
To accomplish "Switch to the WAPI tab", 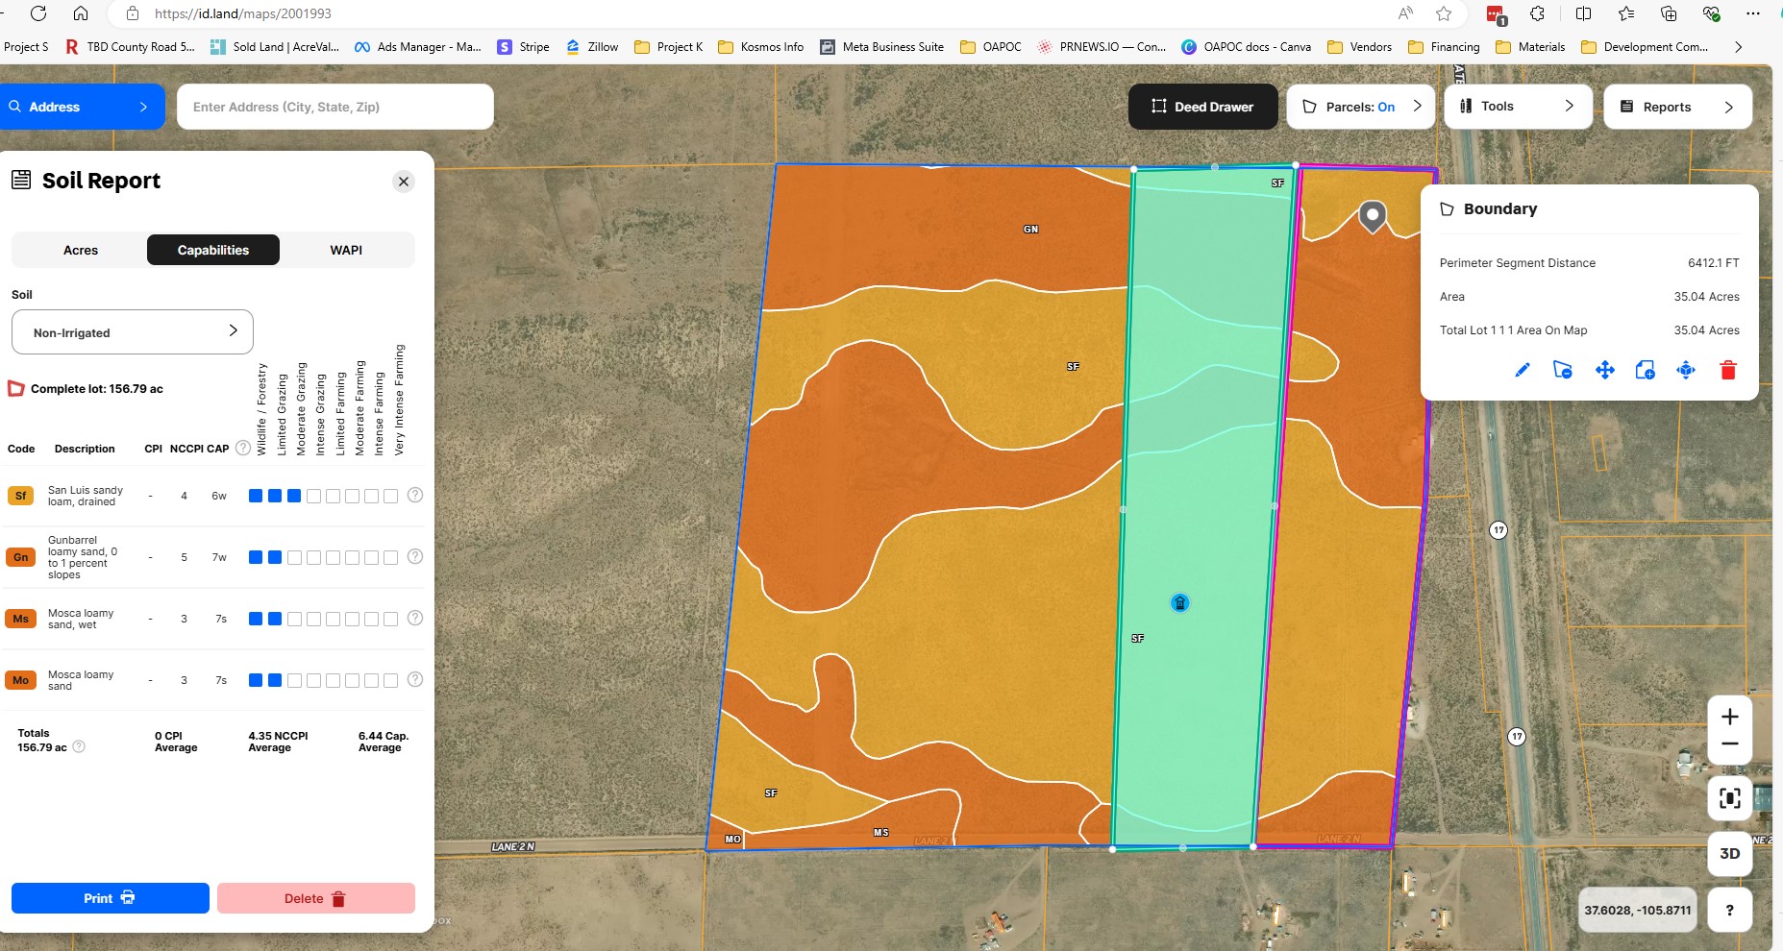I will (x=346, y=250).
